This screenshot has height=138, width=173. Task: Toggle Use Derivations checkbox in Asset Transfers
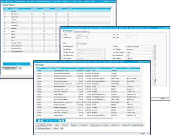[77, 47]
